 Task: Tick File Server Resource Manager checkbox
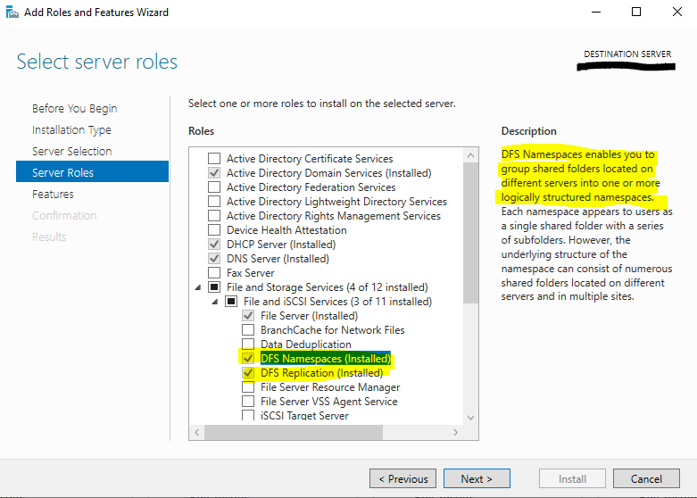[248, 386]
